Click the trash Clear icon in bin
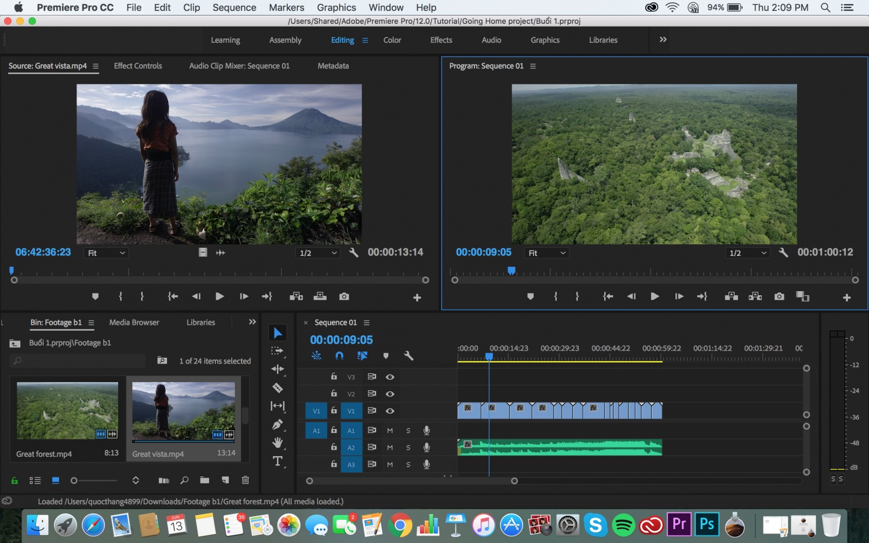869x543 pixels. (x=245, y=480)
